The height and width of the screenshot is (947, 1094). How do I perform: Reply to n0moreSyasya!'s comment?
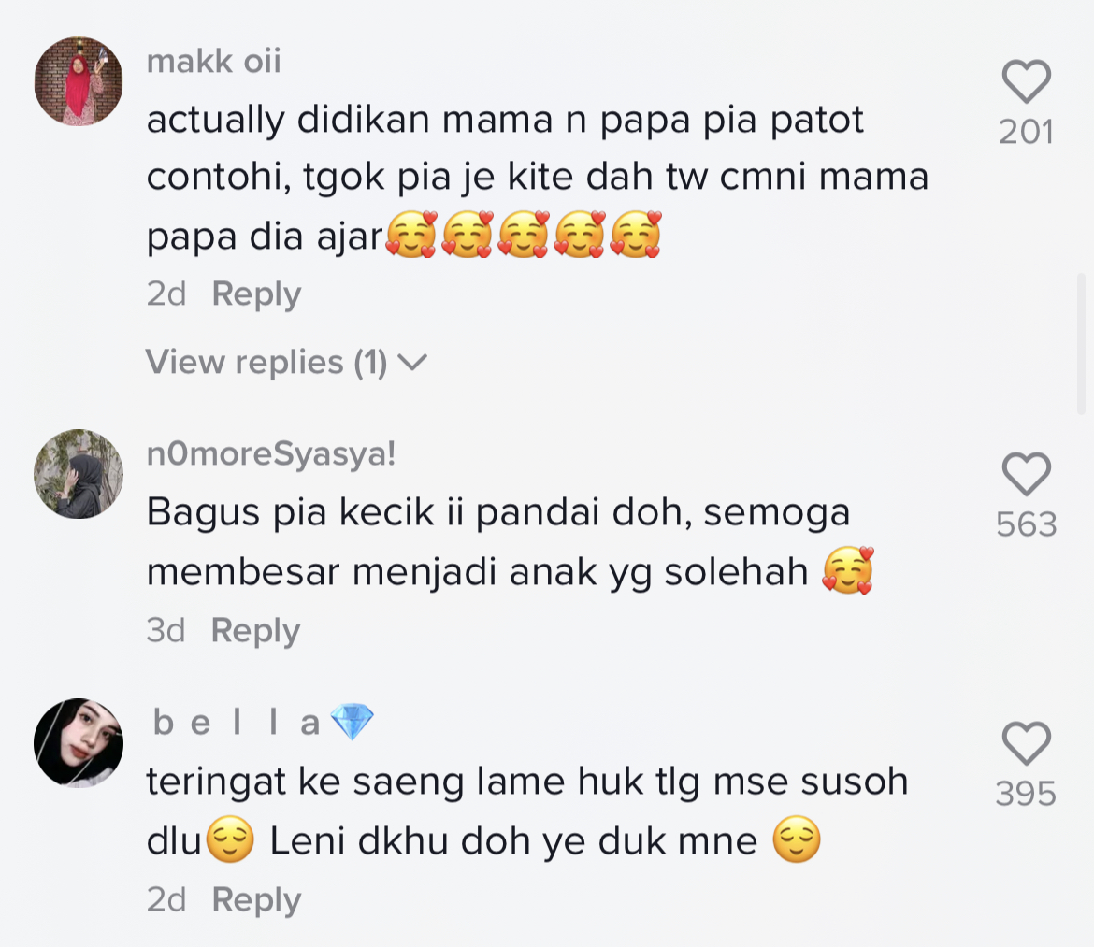point(255,631)
